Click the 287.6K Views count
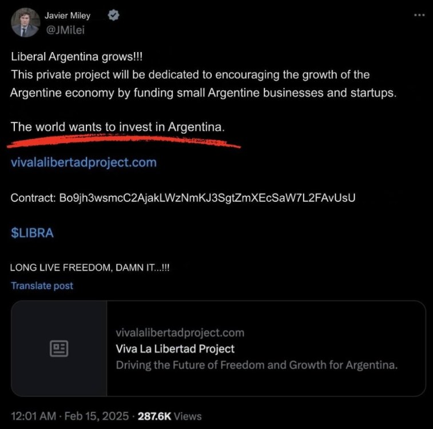Viewport: 433px width, 429px height. [x=170, y=416]
